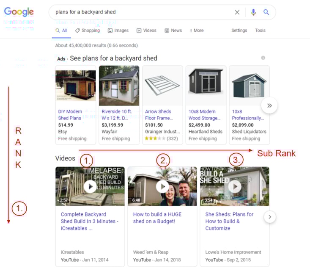Open the Arrow Sheds Floor Frame link
310x274 pixels.
[159, 115]
